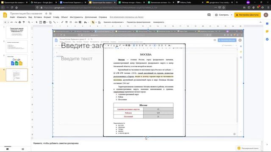Open Calendar side panel icon
Viewport: 271px width, 152px height.
[x=267, y=24]
